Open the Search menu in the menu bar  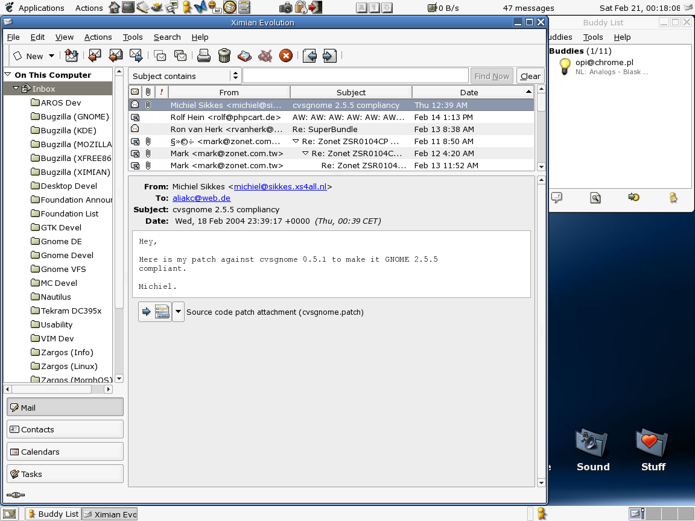167,37
